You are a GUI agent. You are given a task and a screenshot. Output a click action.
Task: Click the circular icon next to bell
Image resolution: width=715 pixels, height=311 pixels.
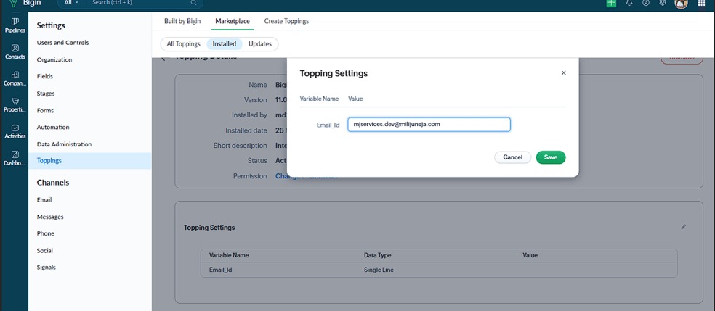646,3
